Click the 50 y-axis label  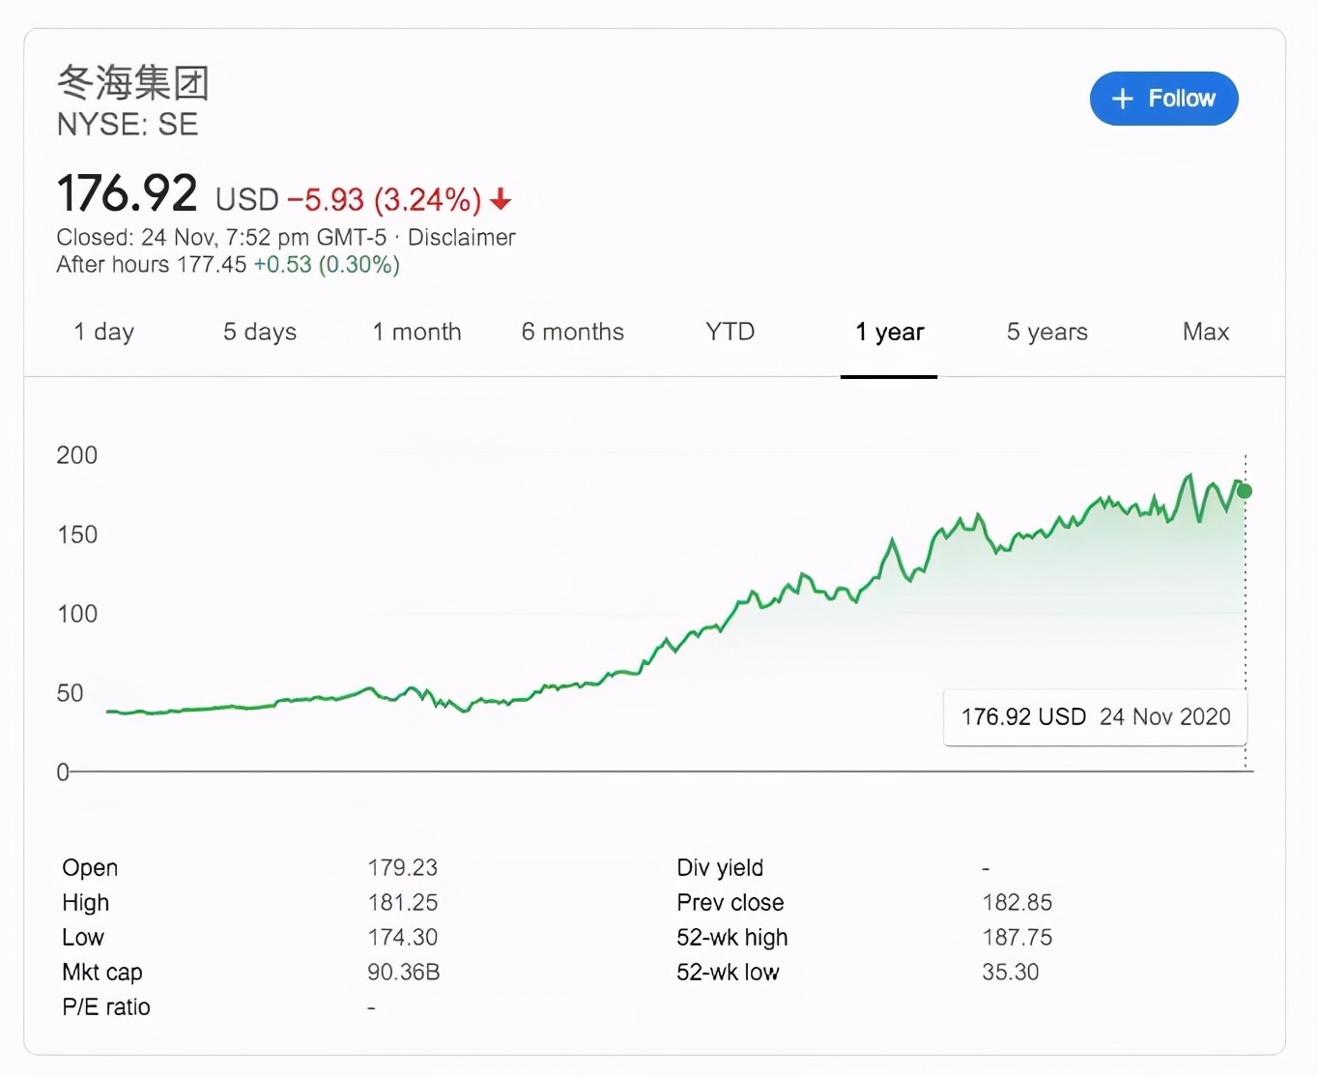coord(70,693)
